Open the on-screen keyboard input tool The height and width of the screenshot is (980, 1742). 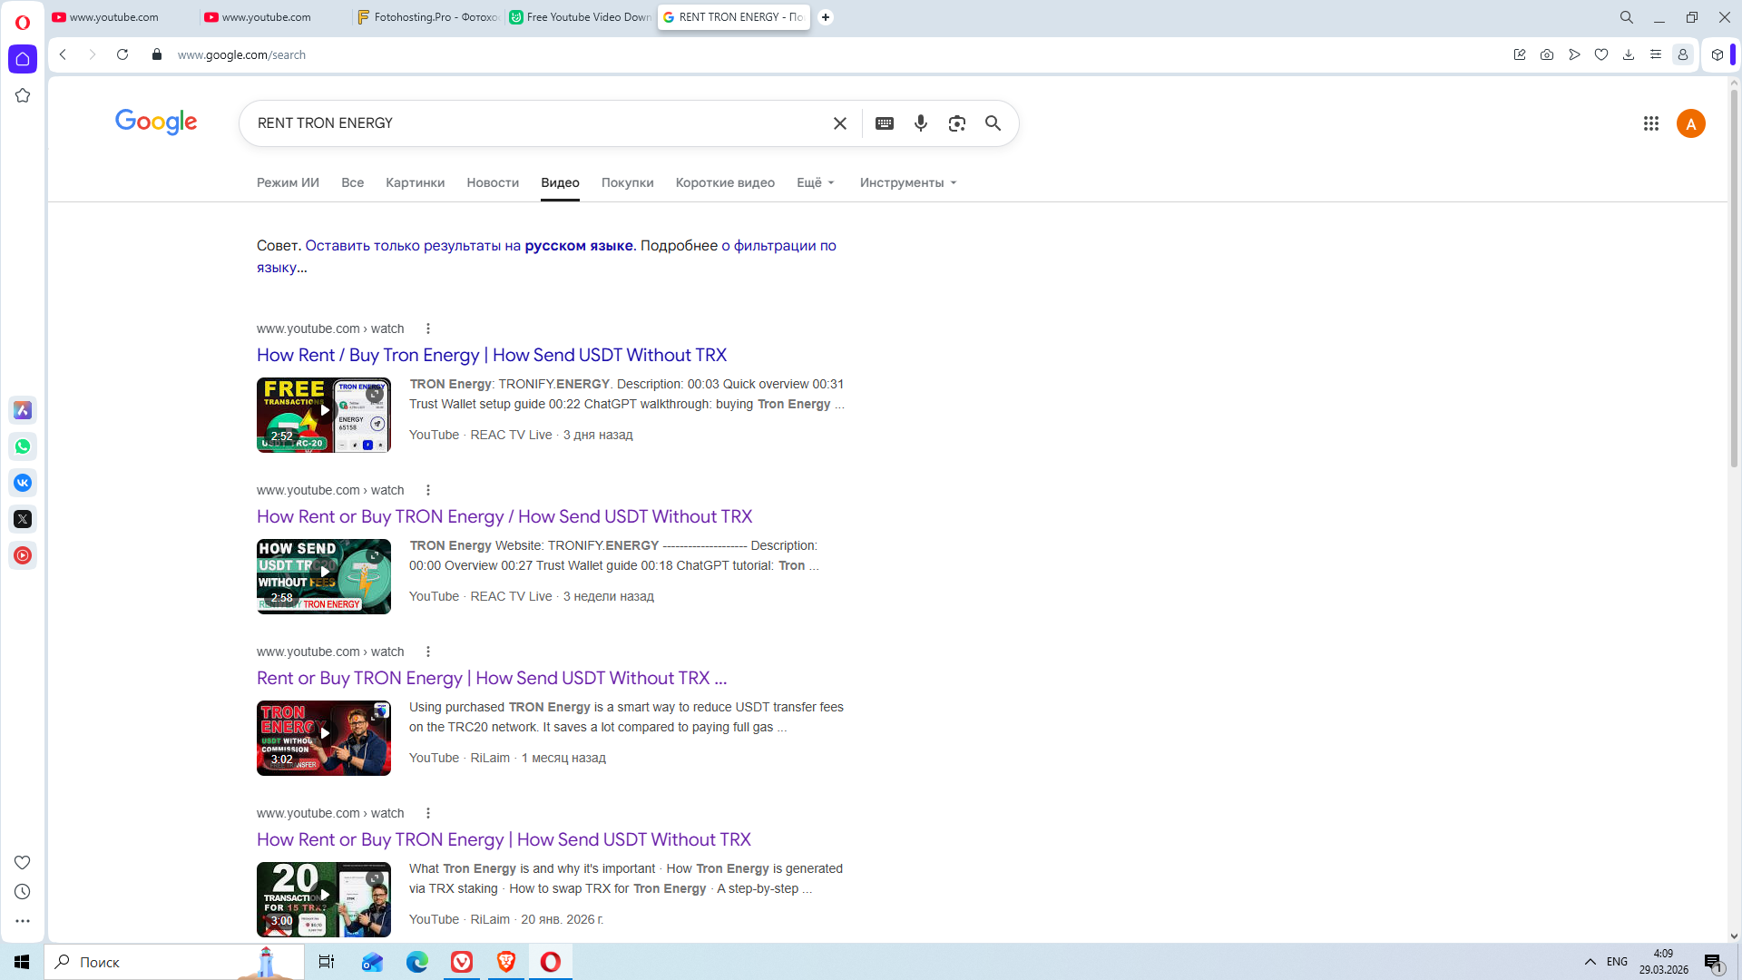[x=885, y=123]
